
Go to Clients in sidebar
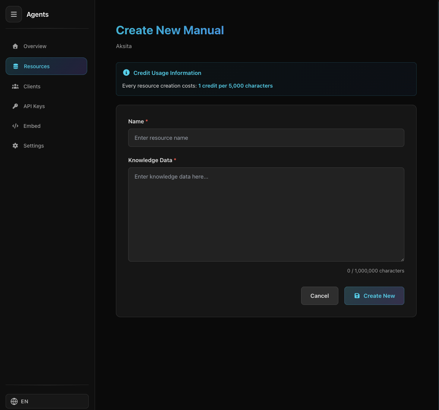click(x=32, y=86)
